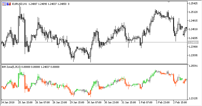202x106 pixels.
Task: Click the chart shift triangle marker
Action: [169, 2]
